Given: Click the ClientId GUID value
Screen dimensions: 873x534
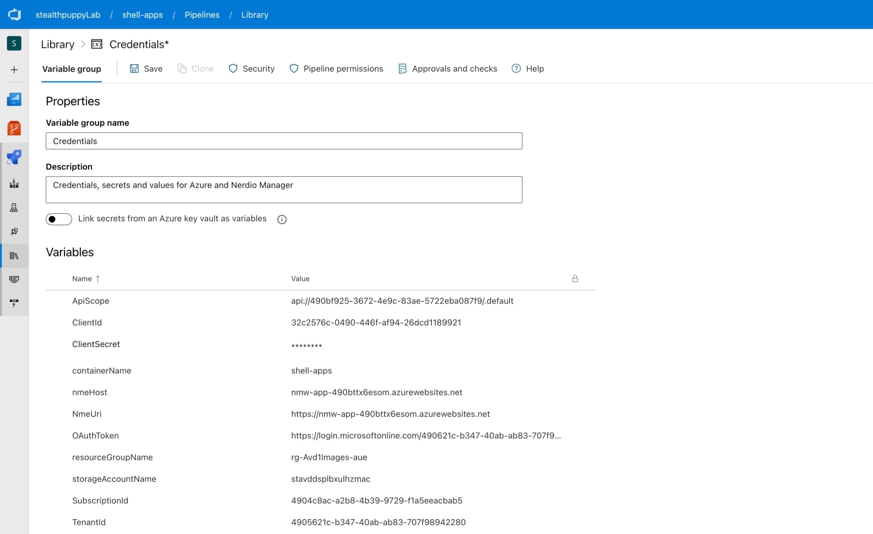Looking at the screenshot, I should [x=376, y=322].
